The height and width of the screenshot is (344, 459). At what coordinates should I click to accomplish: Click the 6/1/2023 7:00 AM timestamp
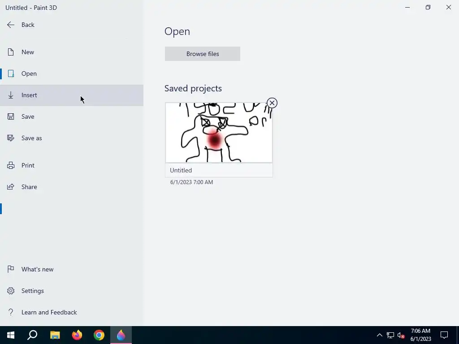coord(192,182)
